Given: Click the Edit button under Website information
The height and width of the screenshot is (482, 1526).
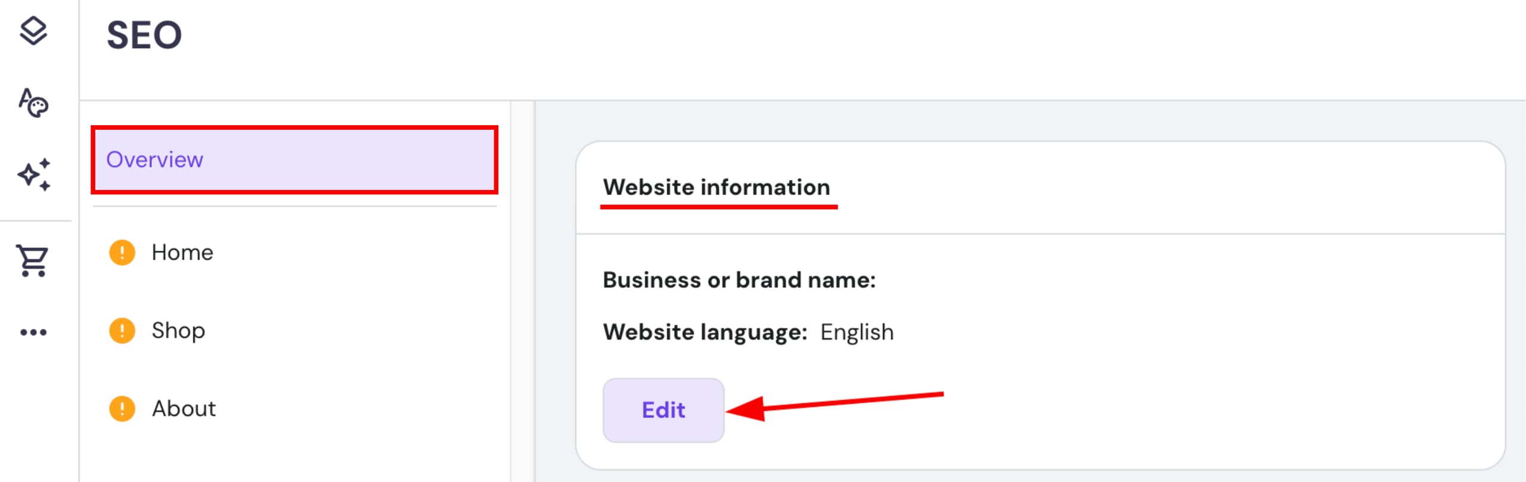Looking at the screenshot, I should coord(663,410).
